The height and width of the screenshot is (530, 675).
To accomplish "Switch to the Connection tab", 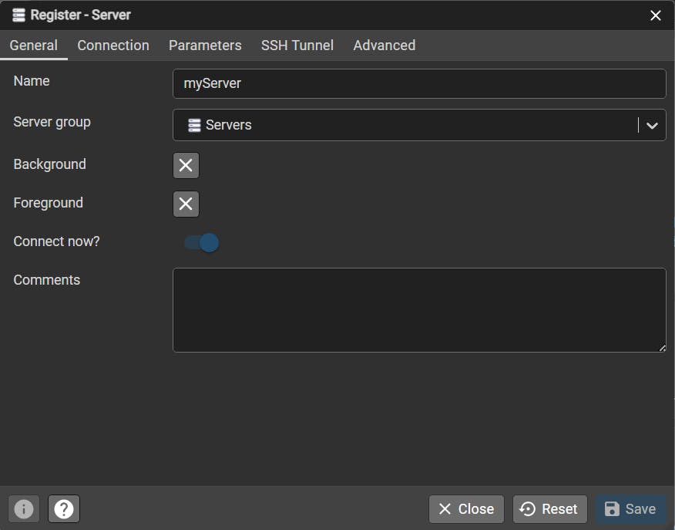I will (113, 46).
